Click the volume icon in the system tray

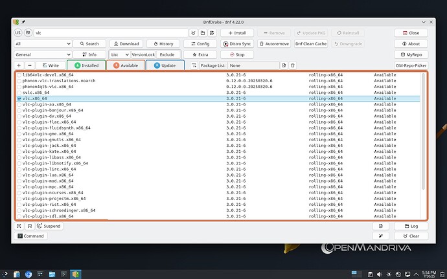[379, 274]
